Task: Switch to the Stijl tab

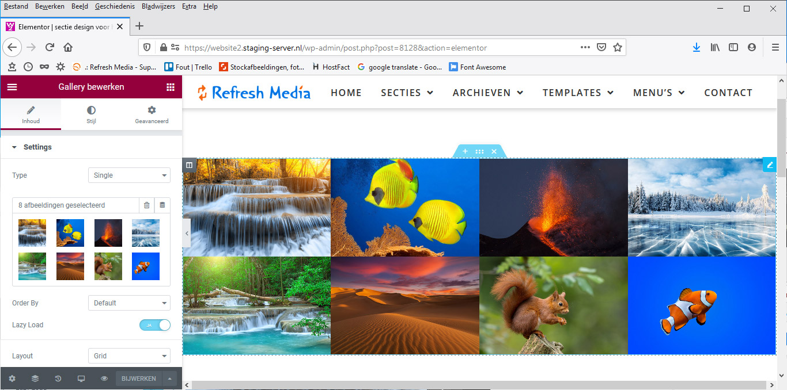Action: pos(91,114)
